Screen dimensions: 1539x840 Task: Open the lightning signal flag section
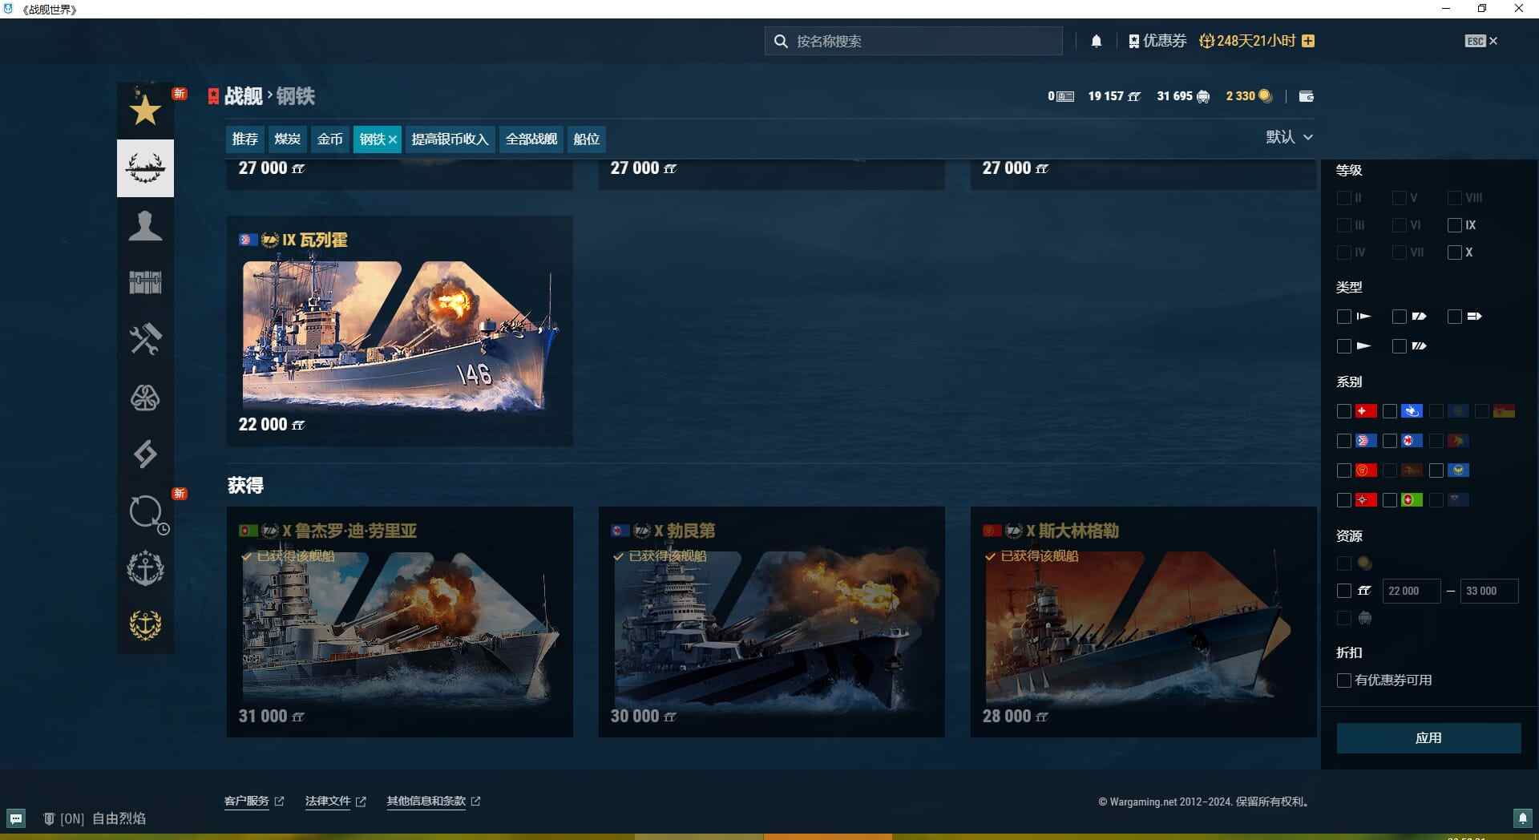[145, 454]
